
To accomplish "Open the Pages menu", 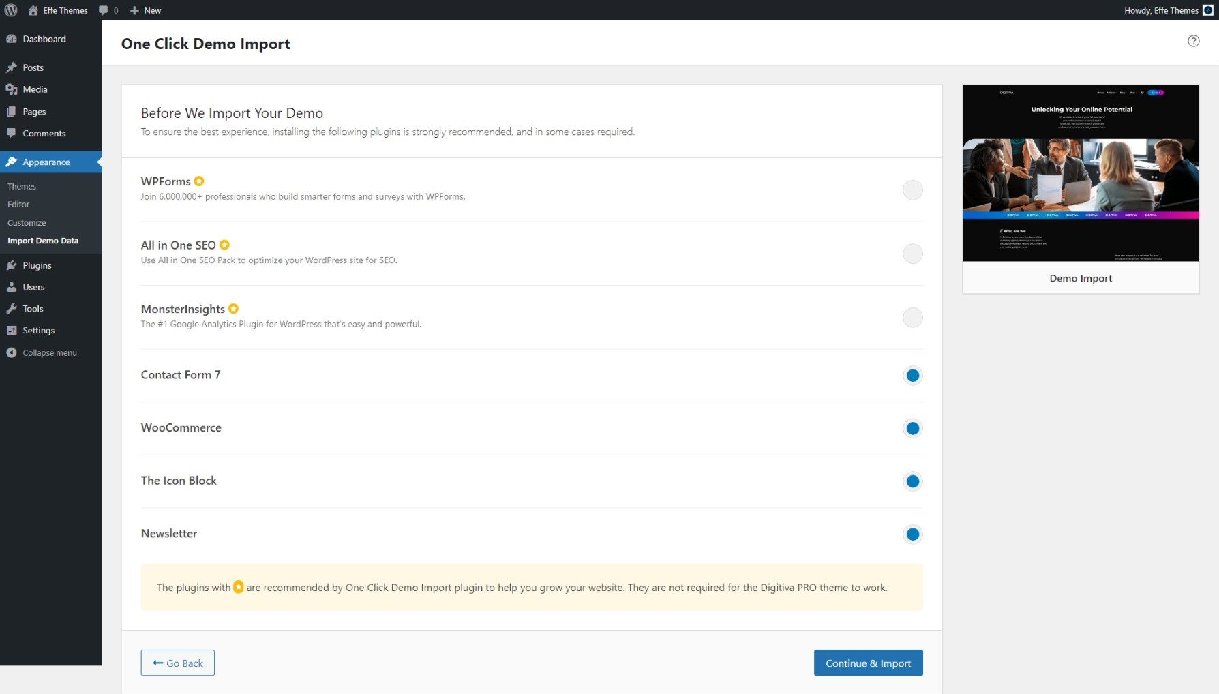I will tap(51, 112).
